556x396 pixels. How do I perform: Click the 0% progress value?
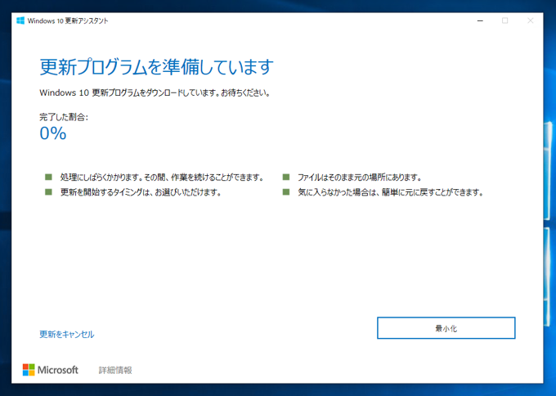click(x=53, y=133)
